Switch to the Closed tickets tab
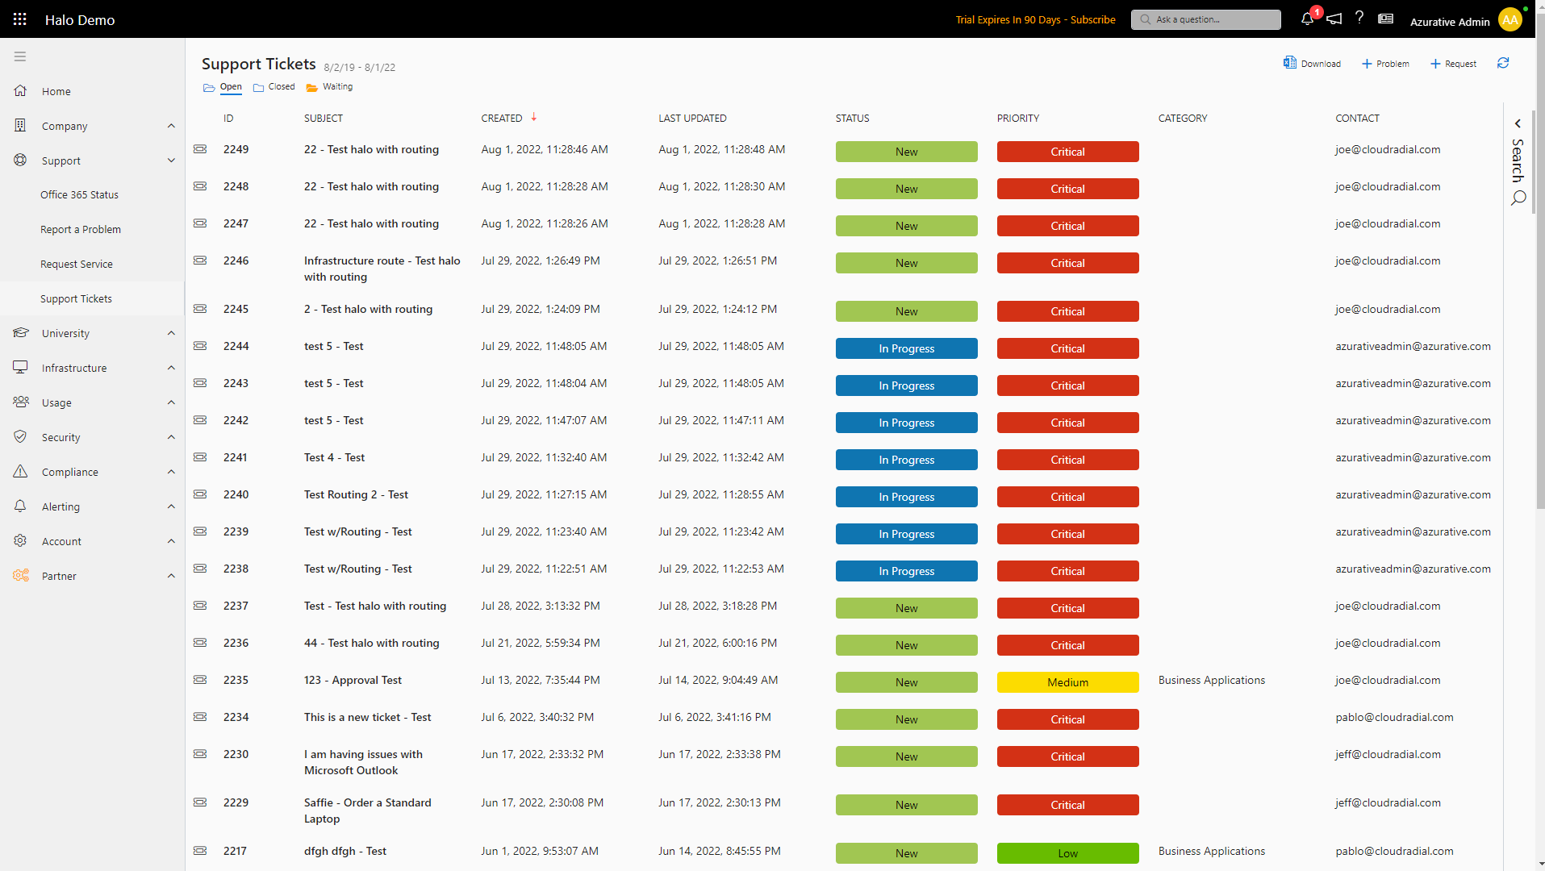1545x871 pixels. click(280, 86)
